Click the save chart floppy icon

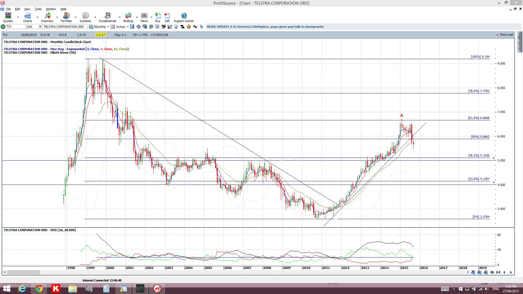132,27
